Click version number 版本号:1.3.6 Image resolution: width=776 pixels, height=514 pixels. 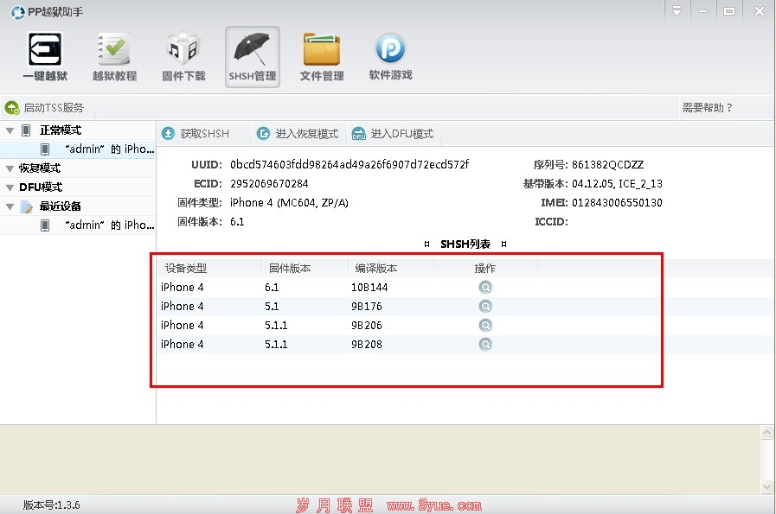[51, 505]
